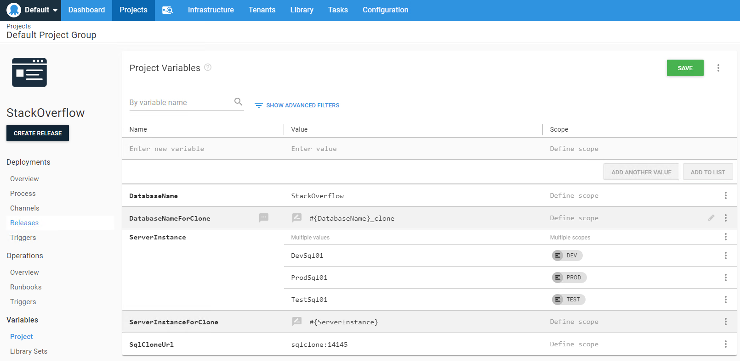Save the project variables
The width and height of the screenshot is (740, 361).
coord(685,68)
